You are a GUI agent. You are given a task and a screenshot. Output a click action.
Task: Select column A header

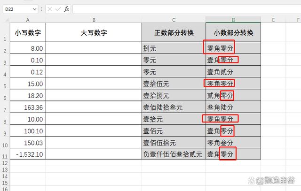click(28, 20)
